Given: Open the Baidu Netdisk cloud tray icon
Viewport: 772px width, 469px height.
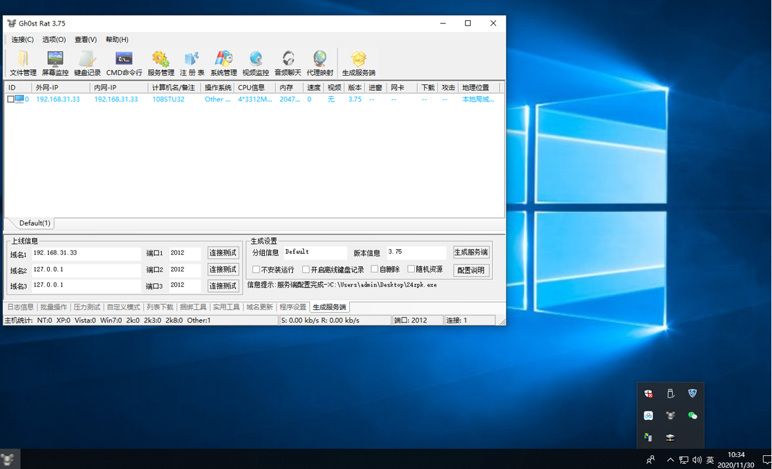Looking at the screenshot, I should click(648, 415).
